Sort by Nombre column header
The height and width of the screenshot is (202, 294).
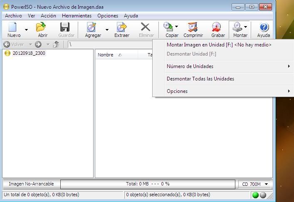click(116, 55)
